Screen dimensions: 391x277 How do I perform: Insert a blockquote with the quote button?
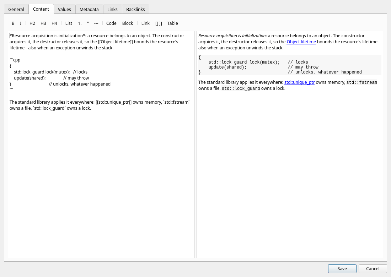88,23
